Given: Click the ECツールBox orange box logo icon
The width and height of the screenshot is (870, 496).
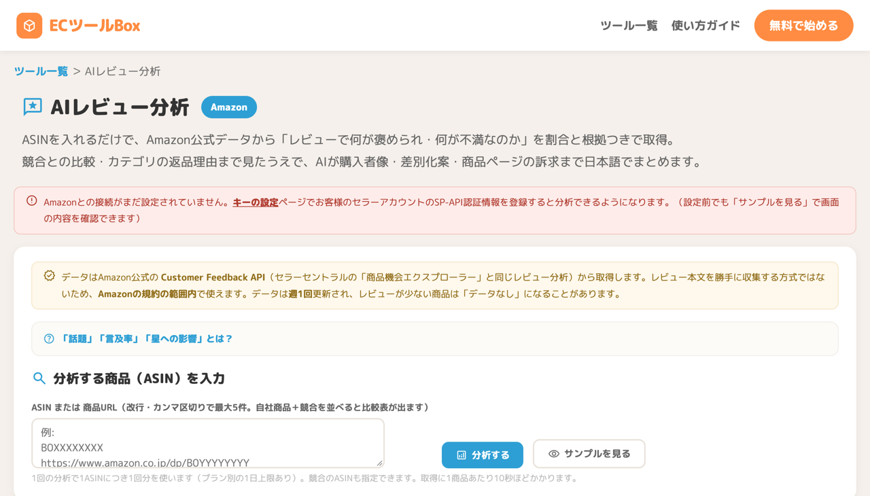Looking at the screenshot, I should point(29,26).
